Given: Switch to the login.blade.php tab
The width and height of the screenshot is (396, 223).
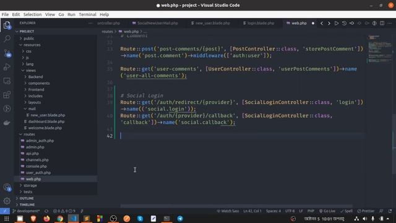Looking at the screenshot, I should point(260,23).
